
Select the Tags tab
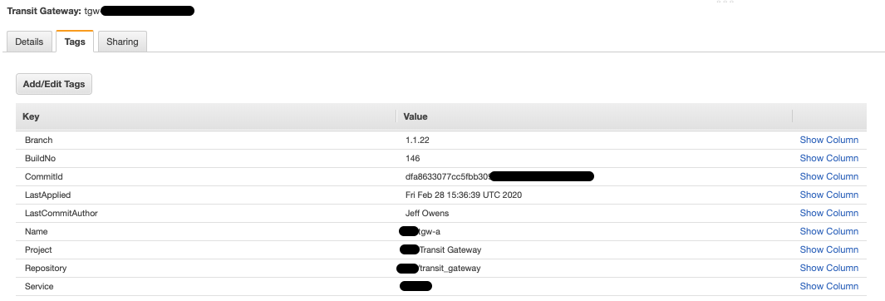tap(75, 42)
